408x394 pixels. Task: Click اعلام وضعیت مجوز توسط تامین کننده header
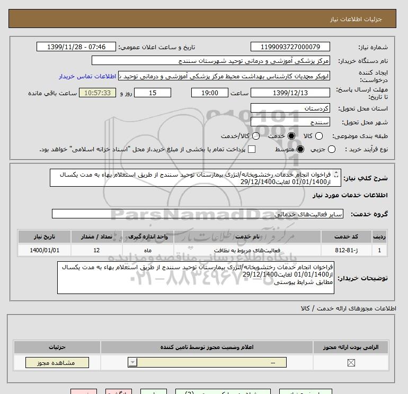207,347
